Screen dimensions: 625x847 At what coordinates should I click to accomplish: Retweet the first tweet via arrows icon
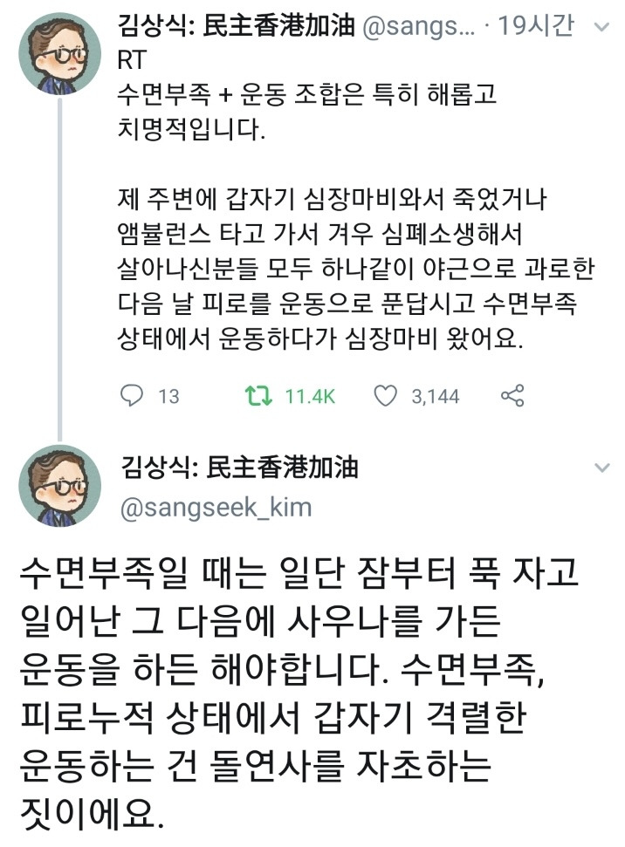260,396
